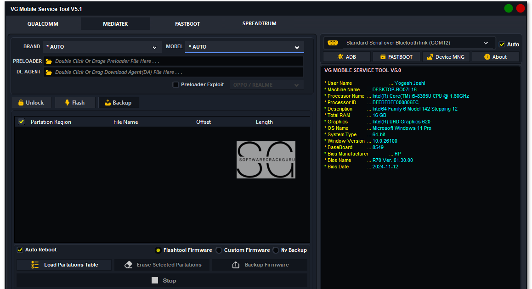
Task: Click the Graphics log line
Action: point(377,122)
